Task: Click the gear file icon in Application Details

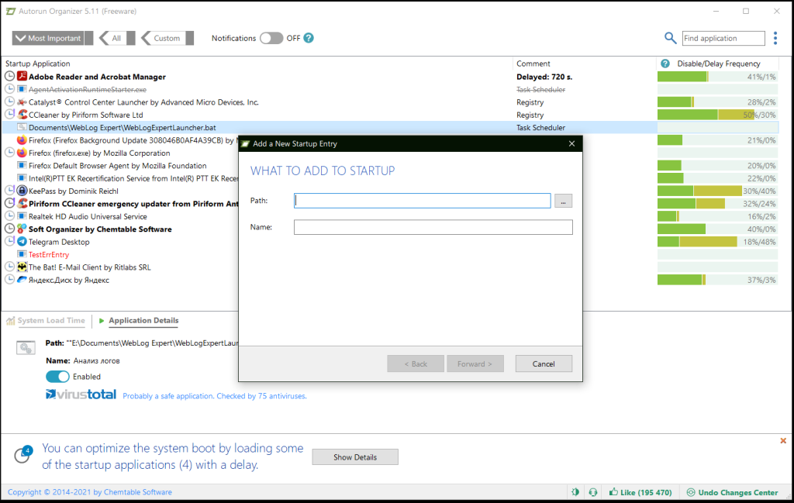Action: pos(26,348)
